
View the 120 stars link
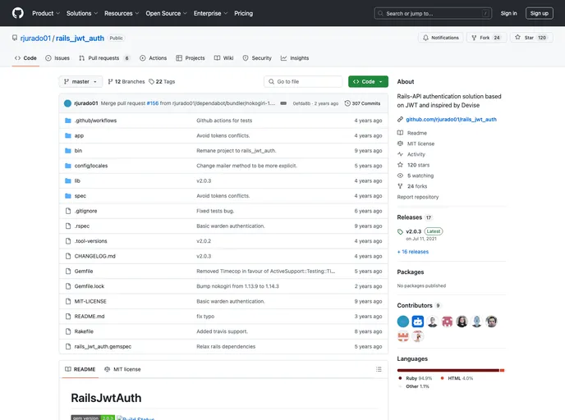click(x=418, y=165)
